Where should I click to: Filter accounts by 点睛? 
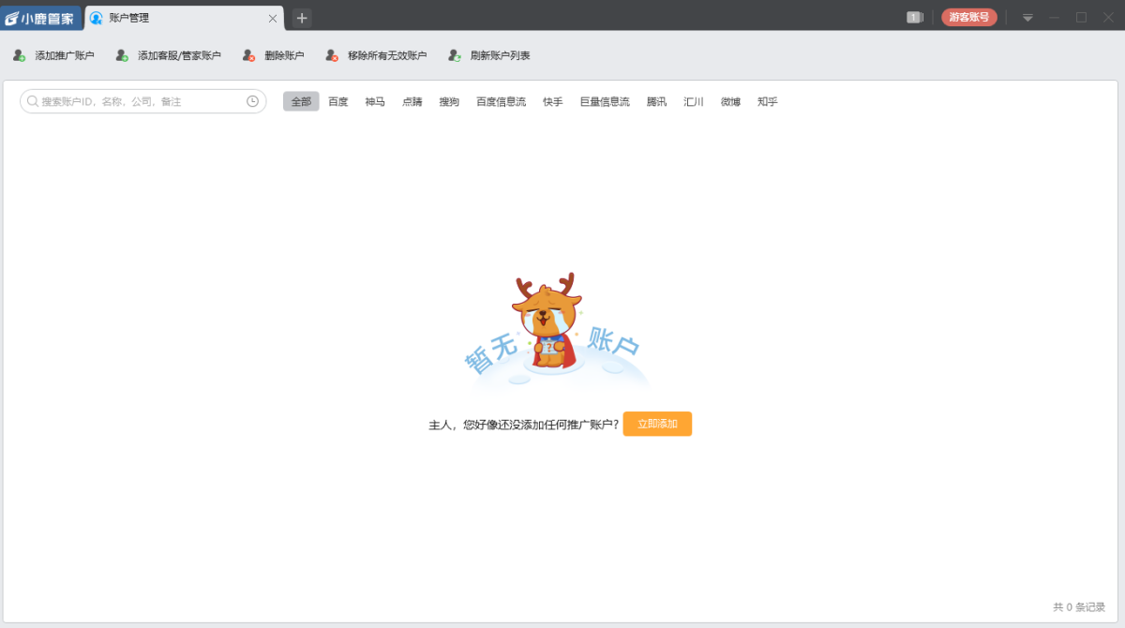coord(412,101)
